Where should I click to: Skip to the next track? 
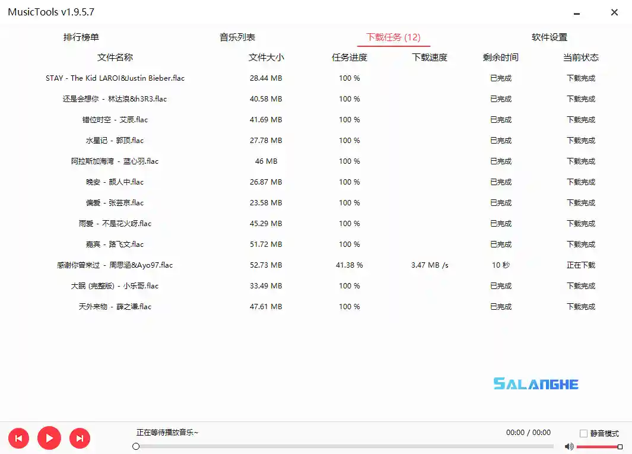pyautogui.click(x=80, y=438)
